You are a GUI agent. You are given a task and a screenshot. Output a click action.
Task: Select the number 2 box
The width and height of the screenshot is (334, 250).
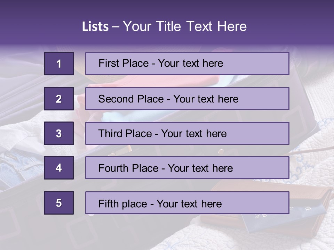click(x=59, y=99)
